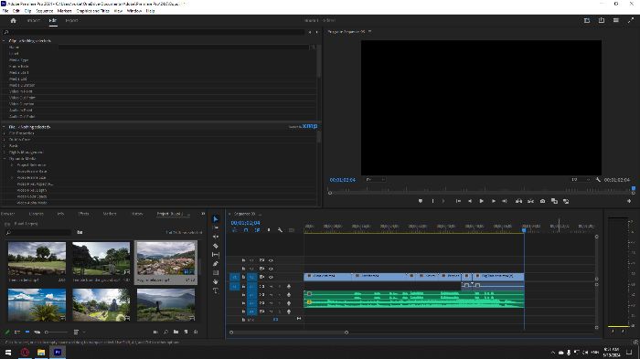This screenshot has width=640, height=359.
Task: Click Clear trash icon in Project panel
Action: pos(196,333)
